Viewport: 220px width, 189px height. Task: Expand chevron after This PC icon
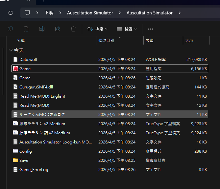[37, 13]
